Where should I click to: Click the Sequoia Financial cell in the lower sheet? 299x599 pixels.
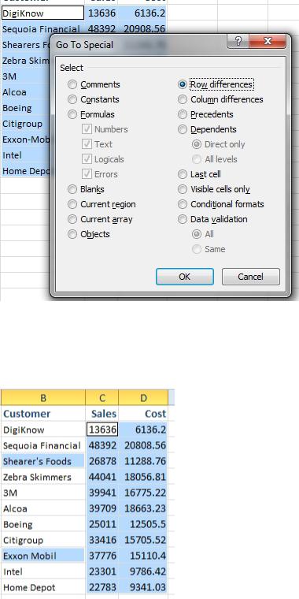click(x=43, y=445)
